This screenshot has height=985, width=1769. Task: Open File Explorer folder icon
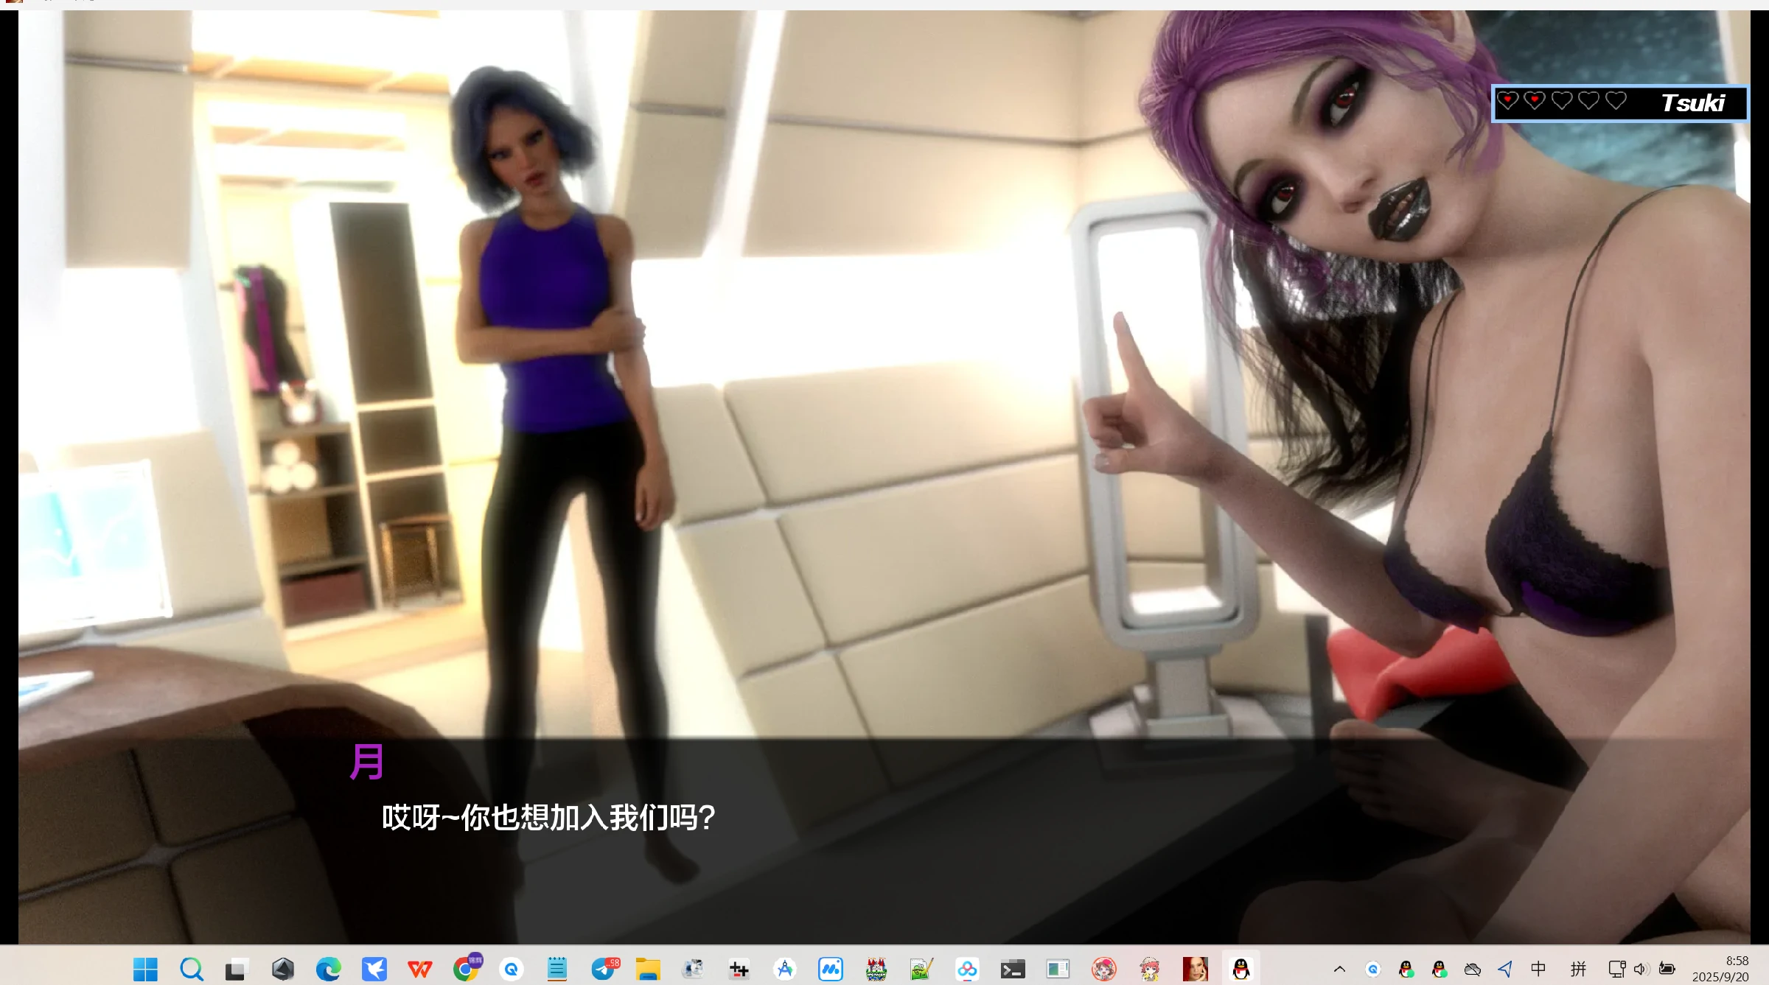[x=648, y=969]
